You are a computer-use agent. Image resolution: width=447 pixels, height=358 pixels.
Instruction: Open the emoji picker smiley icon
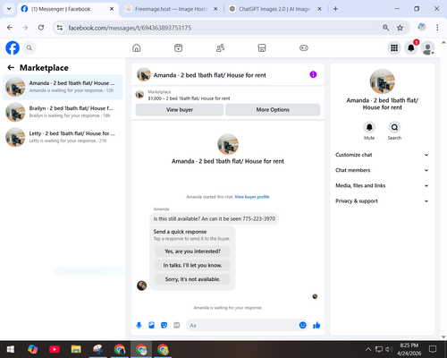302,325
